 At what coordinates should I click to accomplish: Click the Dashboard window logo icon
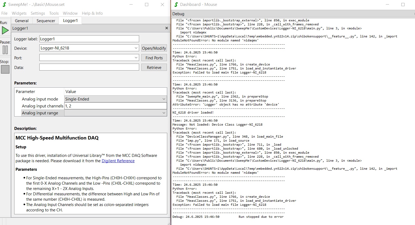pyautogui.click(x=176, y=5)
